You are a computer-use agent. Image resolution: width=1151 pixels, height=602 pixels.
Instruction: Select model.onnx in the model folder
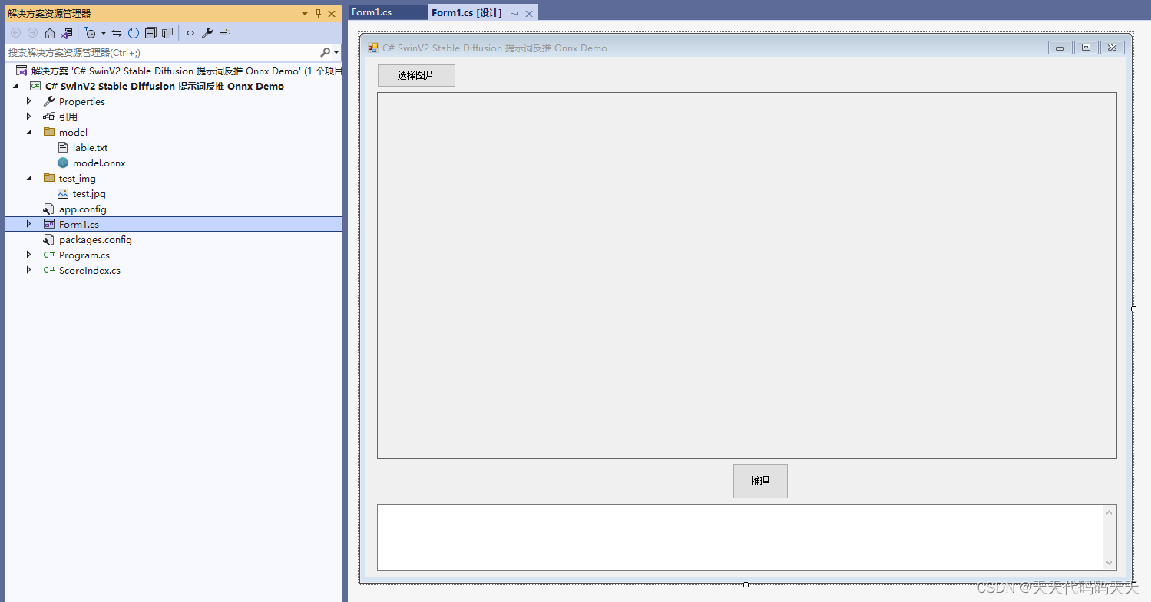(x=98, y=163)
